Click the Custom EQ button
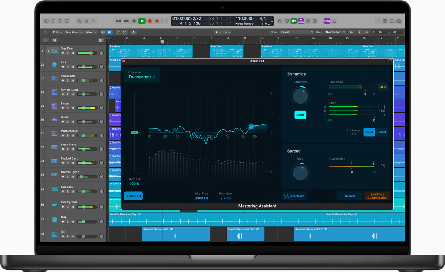This screenshot has height=272, width=445. (133, 196)
